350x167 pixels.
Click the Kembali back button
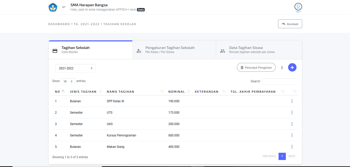pos(290,24)
